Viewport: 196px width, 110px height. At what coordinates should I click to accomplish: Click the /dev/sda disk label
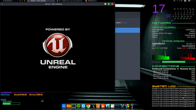pos(5,95)
